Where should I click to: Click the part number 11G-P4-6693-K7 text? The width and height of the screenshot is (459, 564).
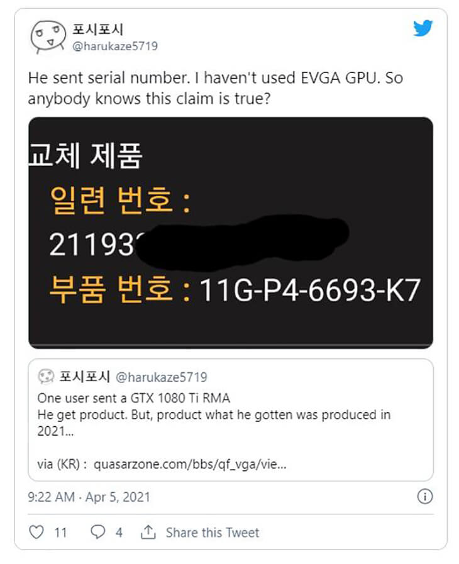point(310,290)
